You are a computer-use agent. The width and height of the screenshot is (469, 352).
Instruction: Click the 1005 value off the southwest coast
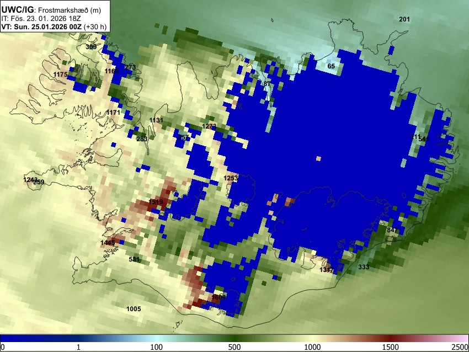tap(134, 309)
